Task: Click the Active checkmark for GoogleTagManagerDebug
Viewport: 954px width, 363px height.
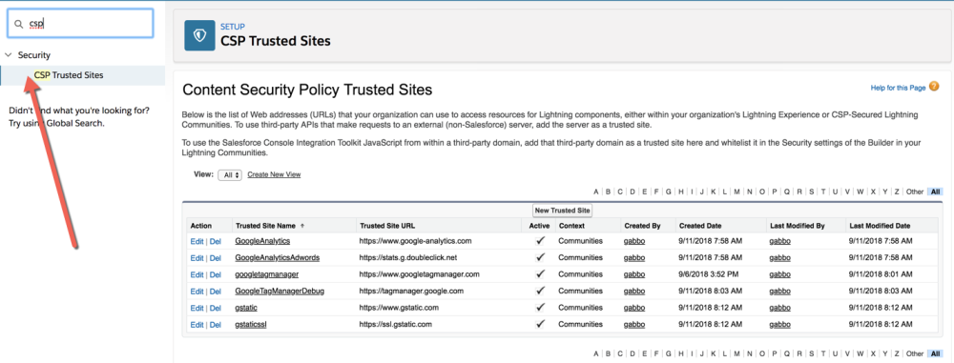Action: 540,292
